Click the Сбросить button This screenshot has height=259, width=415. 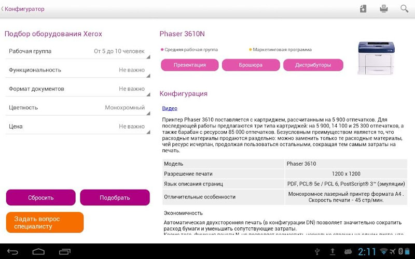[41, 197]
